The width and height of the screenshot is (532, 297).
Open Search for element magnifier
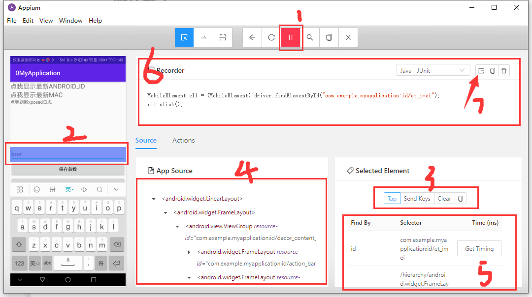310,37
